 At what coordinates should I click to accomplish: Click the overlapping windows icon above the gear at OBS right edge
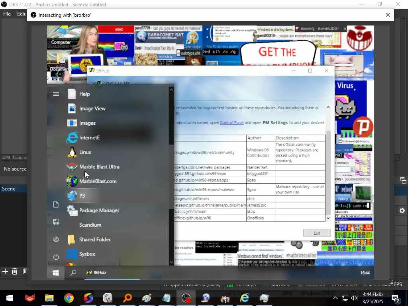point(403,180)
